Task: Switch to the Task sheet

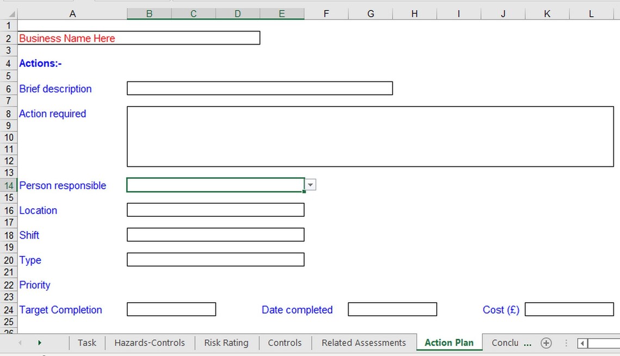Action: click(86, 343)
